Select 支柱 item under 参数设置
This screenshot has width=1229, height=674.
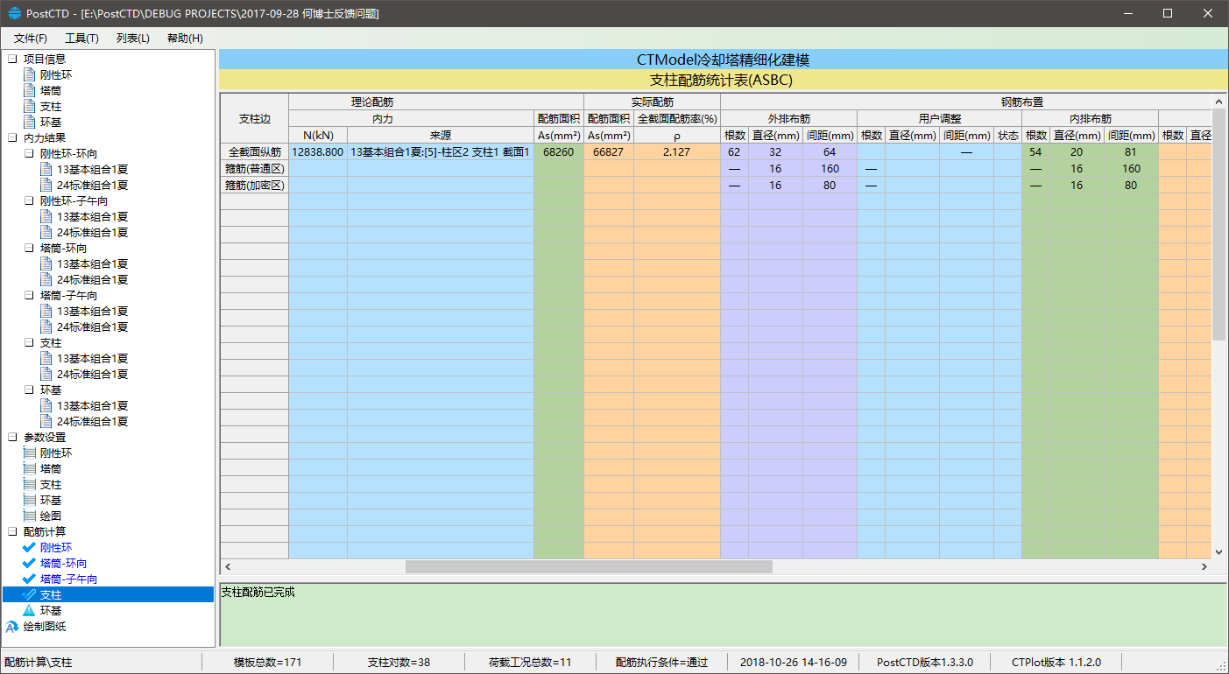pos(51,485)
